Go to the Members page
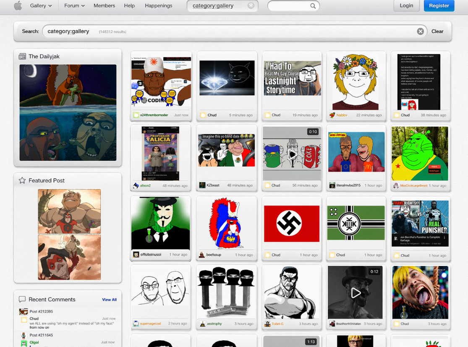The width and height of the screenshot is (468, 347). point(104,6)
